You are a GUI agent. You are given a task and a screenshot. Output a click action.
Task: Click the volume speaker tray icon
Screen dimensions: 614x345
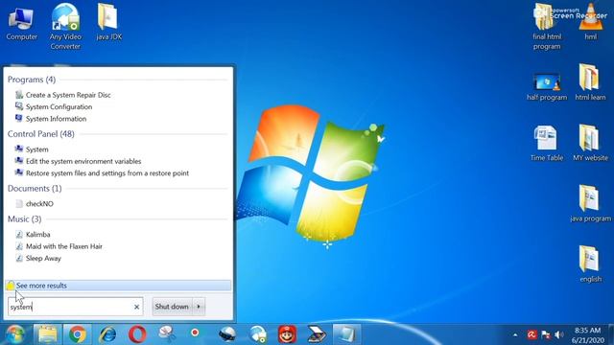point(559,335)
